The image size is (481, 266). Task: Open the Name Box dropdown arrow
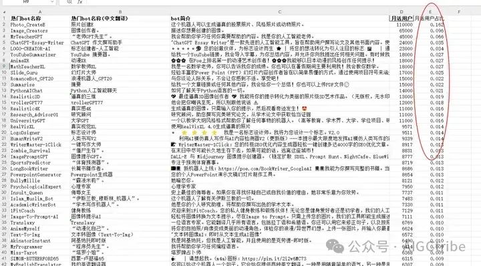[x=52, y=1]
